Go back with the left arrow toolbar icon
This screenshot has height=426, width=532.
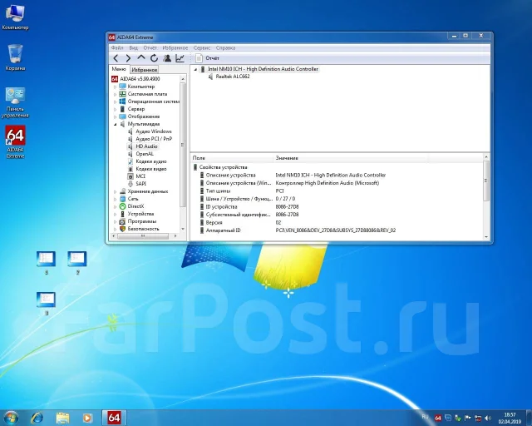click(x=116, y=58)
